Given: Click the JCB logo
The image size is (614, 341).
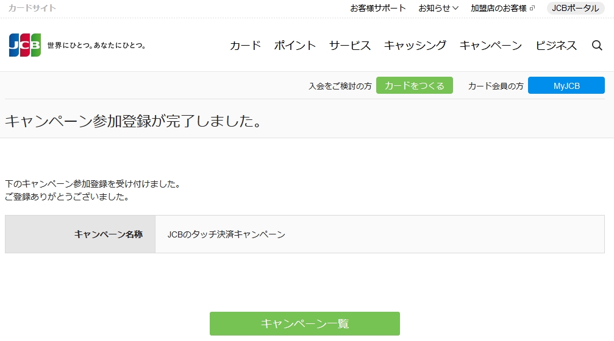Looking at the screenshot, I should [24, 45].
